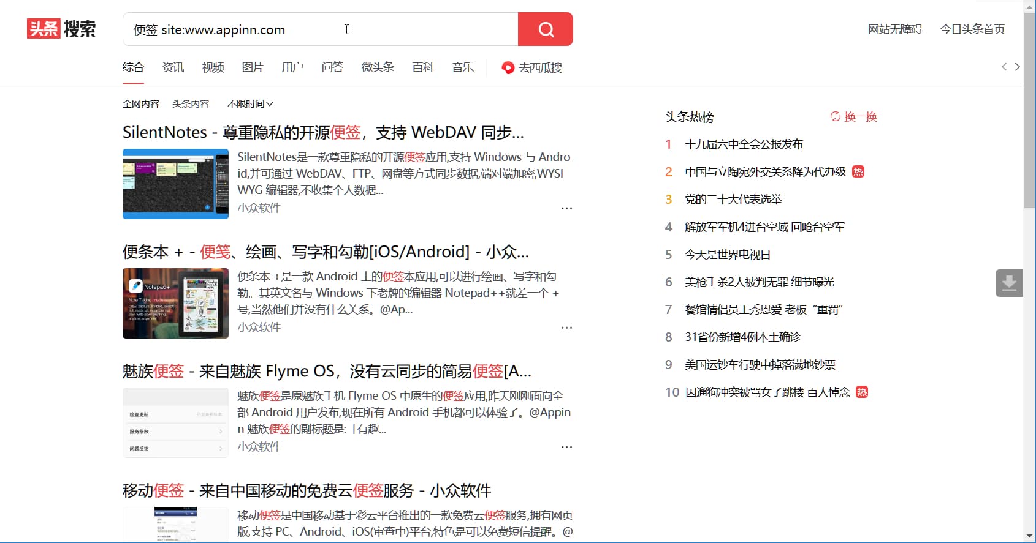Expand the 不限时间 time filter dropdown
Screen dimensions: 1036x543
tap(250, 104)
